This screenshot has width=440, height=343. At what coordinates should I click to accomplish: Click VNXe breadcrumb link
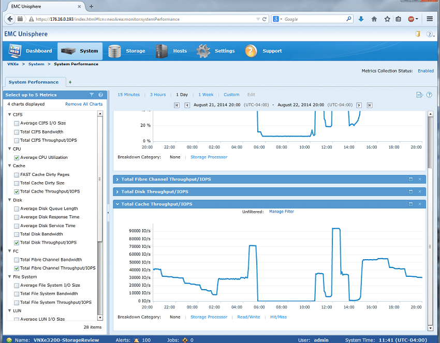[13, 64]
